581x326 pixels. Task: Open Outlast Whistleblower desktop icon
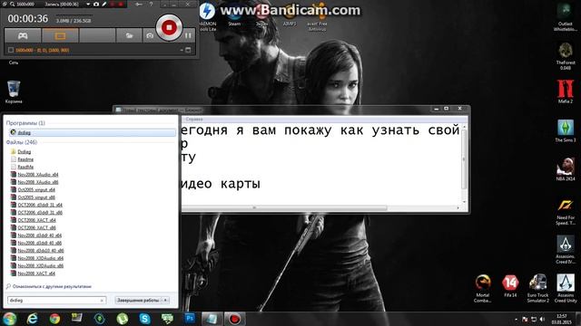coord(565,16)
